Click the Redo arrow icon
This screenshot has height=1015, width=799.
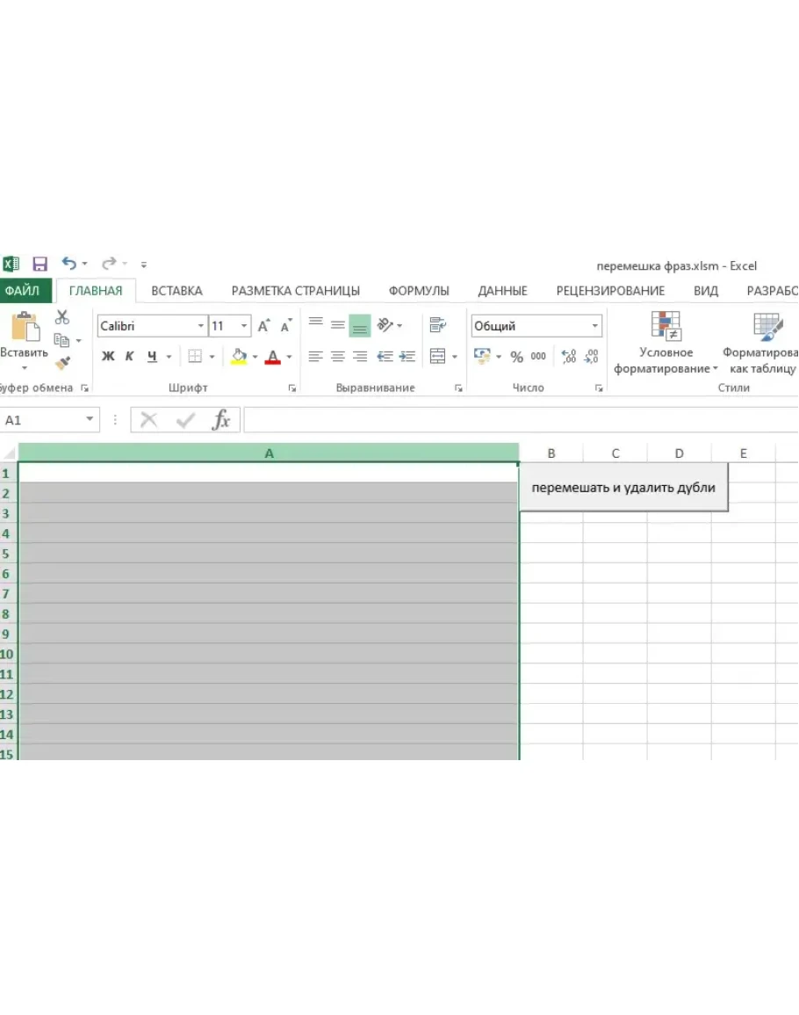point(109,264)
